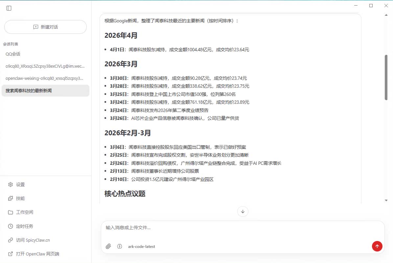Click the 3月30日 news entry
The width and height of the screenshot is (393, 263).
[178, 78]
